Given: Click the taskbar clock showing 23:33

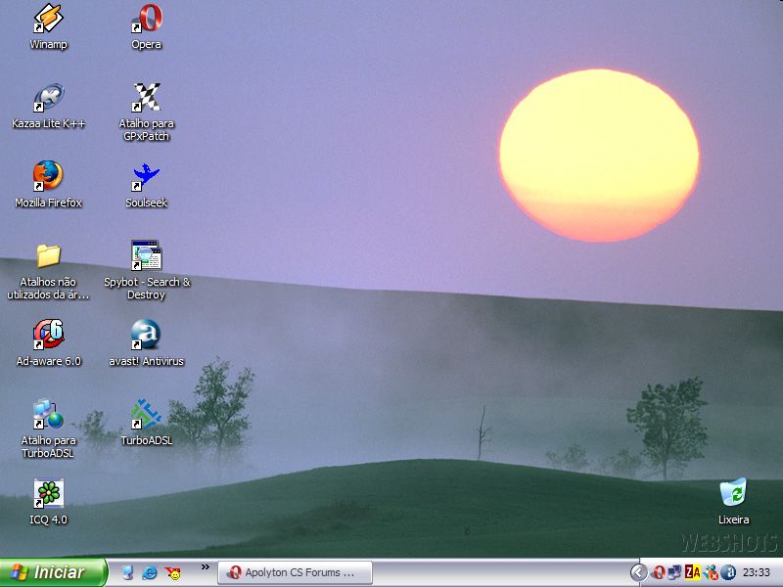Looking at the screenshot, I should click(757, 572).
